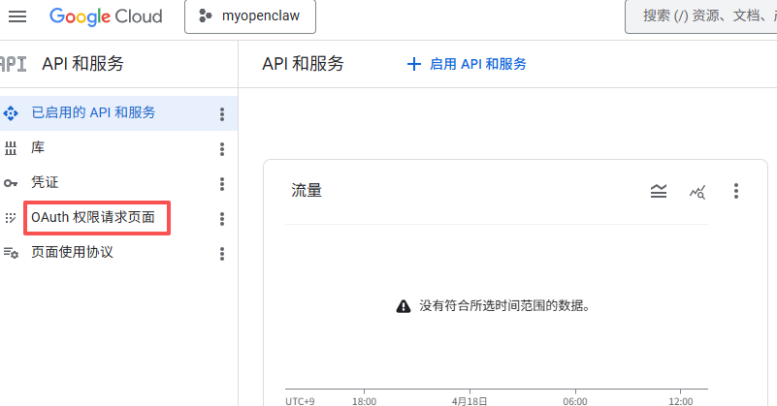Click the API 和服务 sidebar heading
The height and width of the screenshot is (406, 777).
click(82, 64)
